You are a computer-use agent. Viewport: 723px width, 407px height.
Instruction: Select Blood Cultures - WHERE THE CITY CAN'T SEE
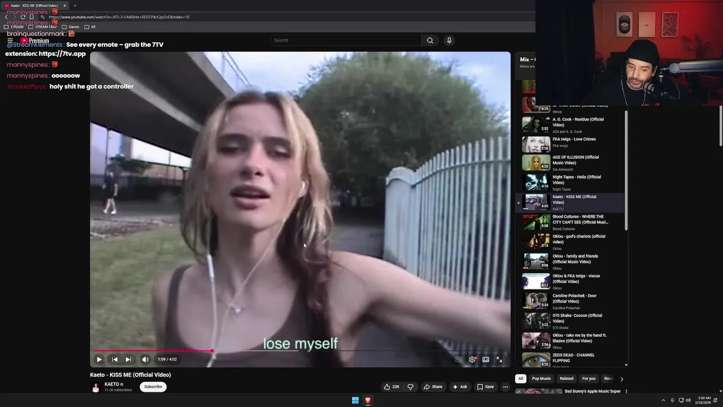click(570, 222)
